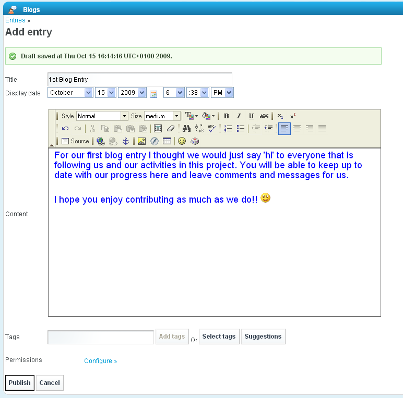Redo the last edit
Viewport: 403px width, 398px height.
coord(78,129)
